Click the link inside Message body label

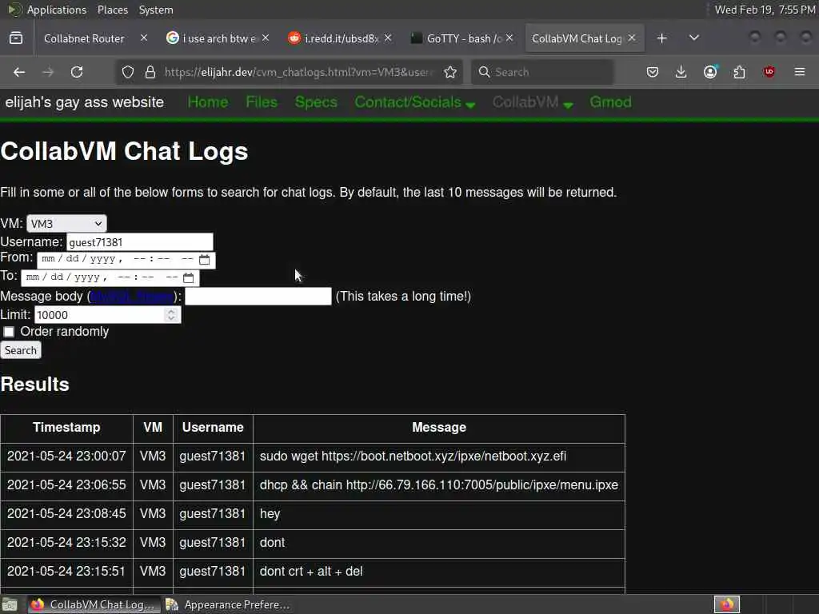point(132,297)
